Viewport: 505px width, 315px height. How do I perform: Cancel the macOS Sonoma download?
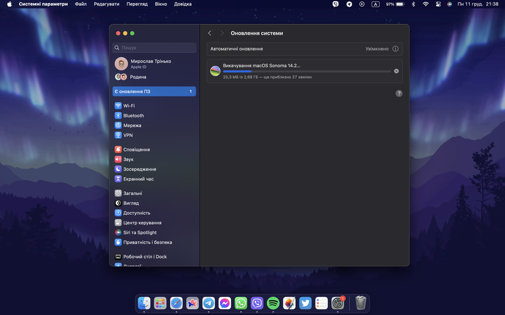click(x=396, y=71)
